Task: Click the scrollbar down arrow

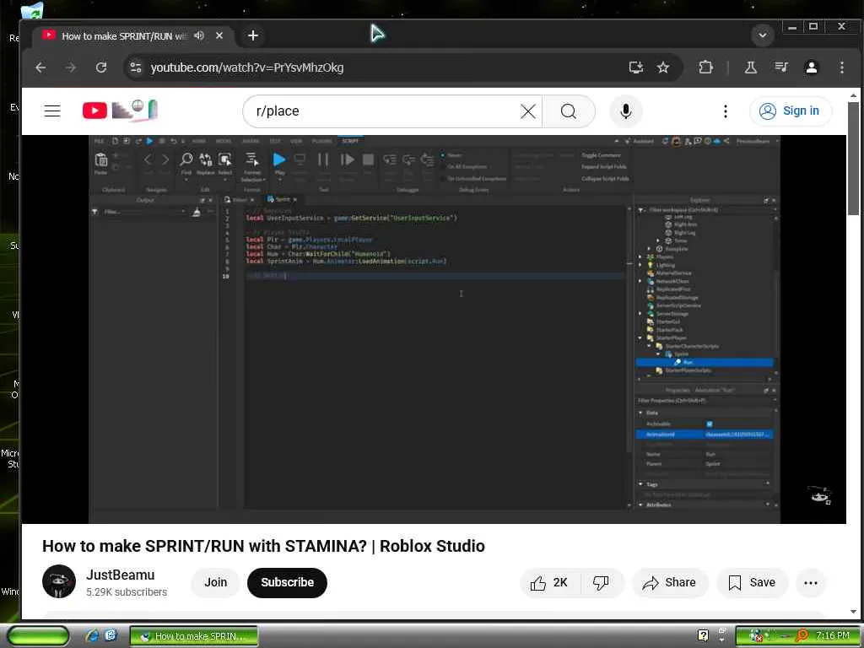Action: [853, 612]
